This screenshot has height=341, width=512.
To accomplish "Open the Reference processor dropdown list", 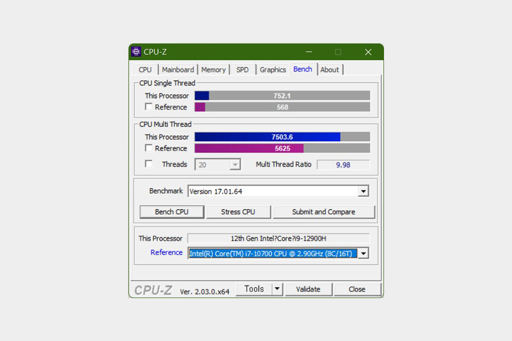I will (x=364, y=253).
